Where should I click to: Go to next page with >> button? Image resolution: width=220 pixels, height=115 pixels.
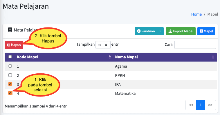[x=210, y=105]
